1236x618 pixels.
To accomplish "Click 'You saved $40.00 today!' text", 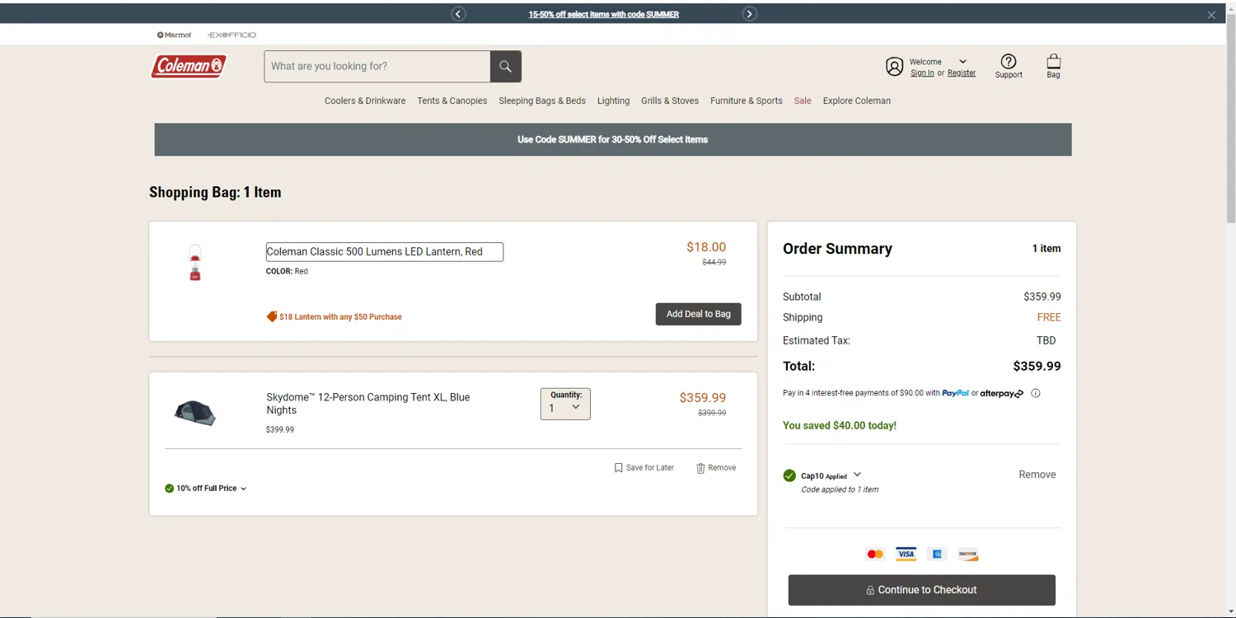I will pos(840,426).
